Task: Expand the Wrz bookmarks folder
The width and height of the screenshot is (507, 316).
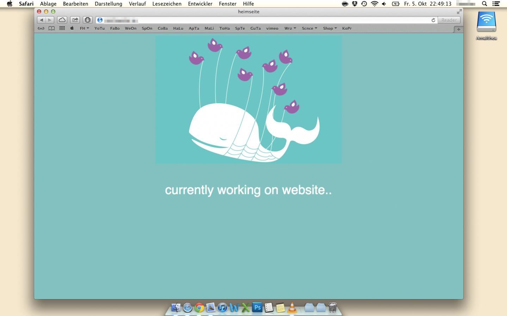Action: 290,28
